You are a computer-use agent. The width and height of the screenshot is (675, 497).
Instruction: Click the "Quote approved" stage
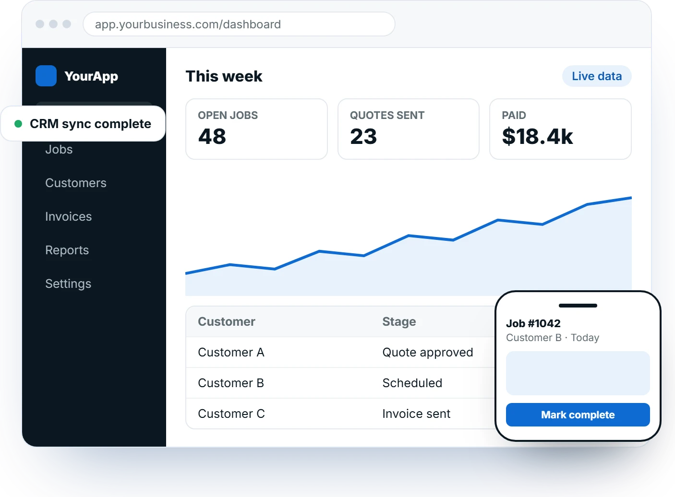pos(428,352)
